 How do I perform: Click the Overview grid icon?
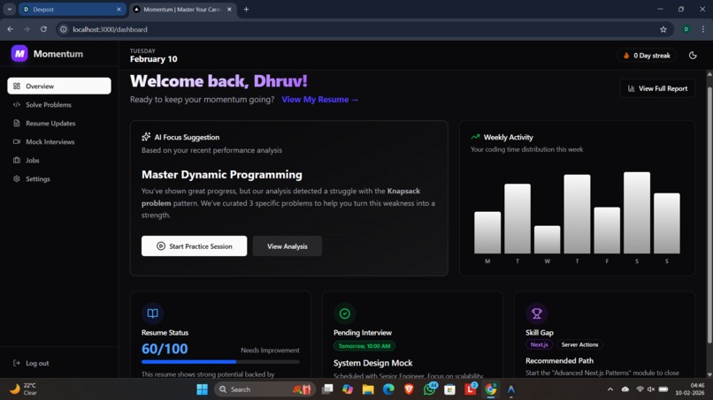pyautogui.click(x=17, y=86)
